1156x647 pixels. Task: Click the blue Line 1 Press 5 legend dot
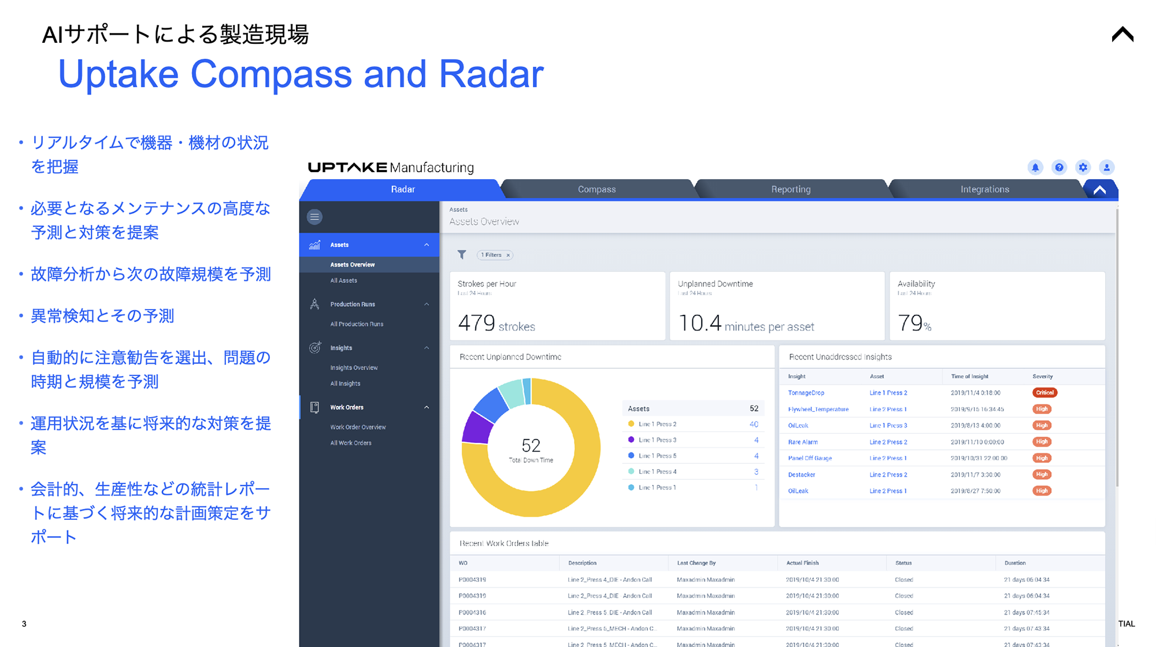631,456
